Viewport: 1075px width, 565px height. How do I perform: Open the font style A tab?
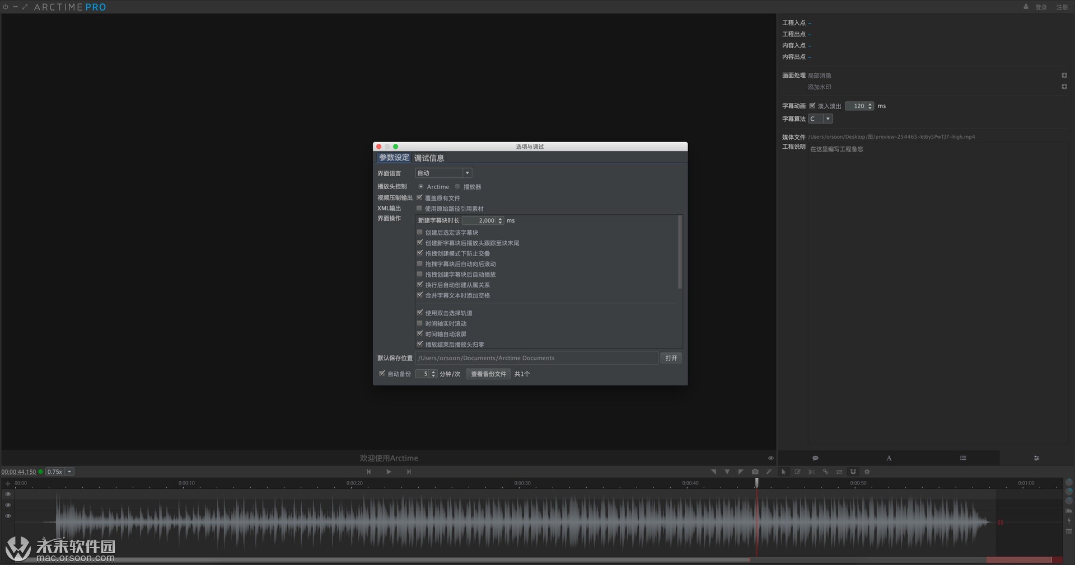coord(889,458)
